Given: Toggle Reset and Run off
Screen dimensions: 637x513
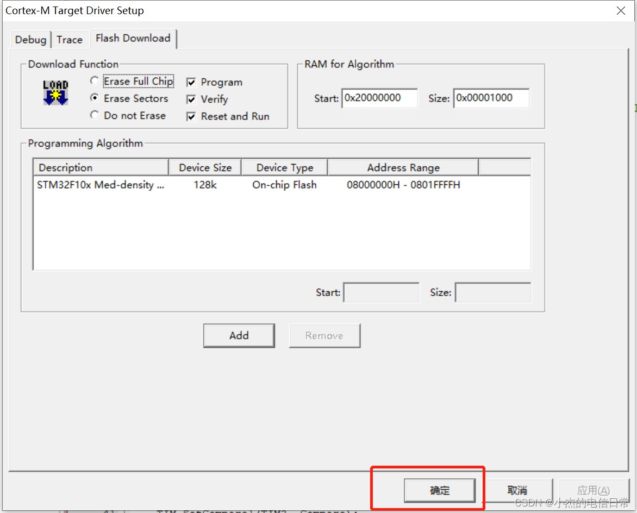Looking at the screenshot, I should [191, 116].
